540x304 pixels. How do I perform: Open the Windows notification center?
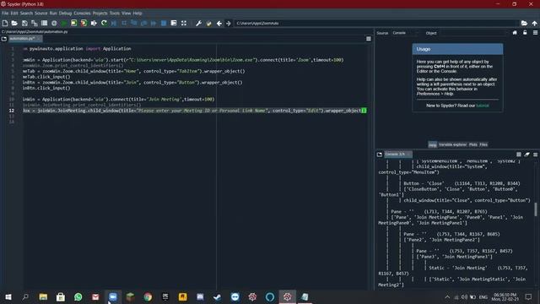528,296
